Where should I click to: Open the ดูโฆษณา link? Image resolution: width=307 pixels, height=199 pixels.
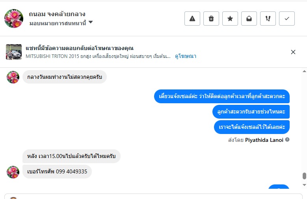coord(186,56)
